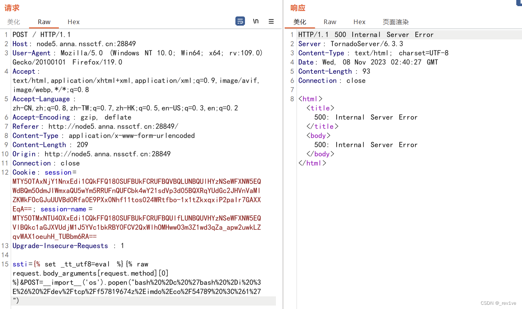Click the Origin header line
The height and width of the screenshot is (309, 522).
(92, 154)
